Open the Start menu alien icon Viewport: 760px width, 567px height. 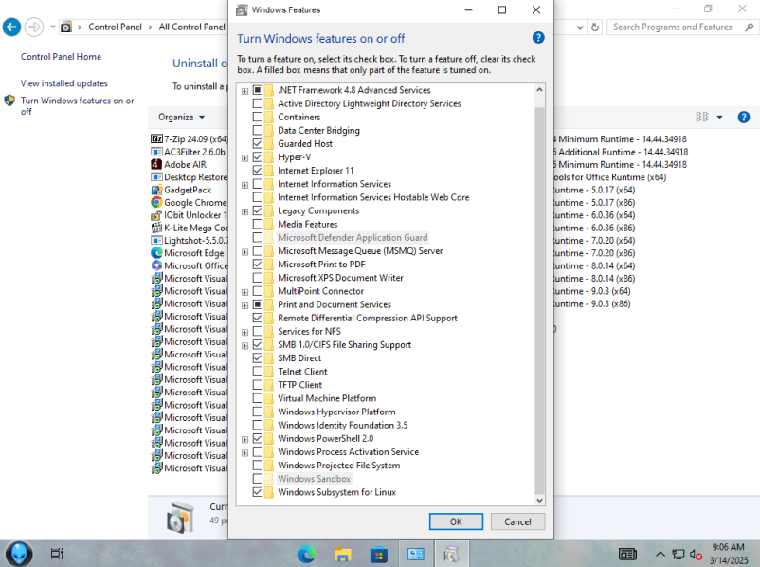(x=19, y=554)
